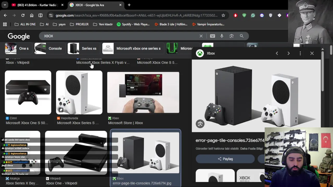
Task: Open the Xbox - Vikipedi result link
Action: (x=17, y=63)
